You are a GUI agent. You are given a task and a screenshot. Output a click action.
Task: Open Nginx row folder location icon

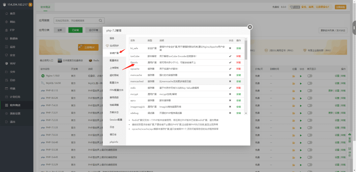(x=294, y=76)
